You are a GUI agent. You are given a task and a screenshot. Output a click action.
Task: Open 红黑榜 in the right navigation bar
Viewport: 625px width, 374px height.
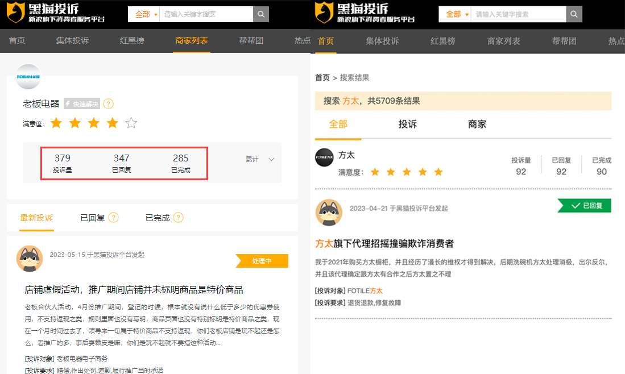click(x=442, y=41)
